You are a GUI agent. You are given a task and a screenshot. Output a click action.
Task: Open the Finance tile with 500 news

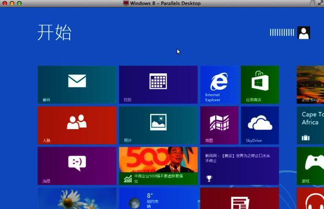[158, 166]
